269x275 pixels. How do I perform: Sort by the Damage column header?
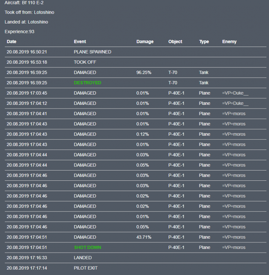[x=145, y=42]
